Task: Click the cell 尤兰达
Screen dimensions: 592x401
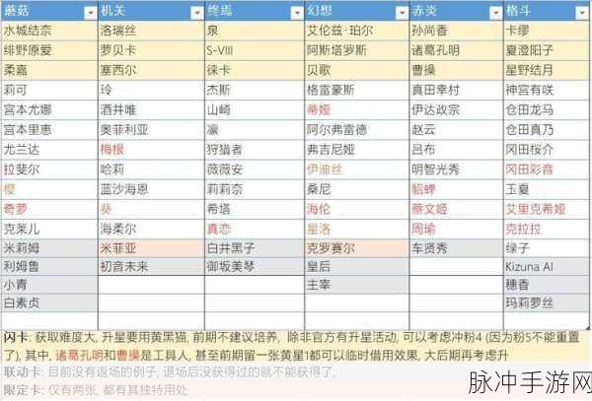Action: tap(49, 150)
